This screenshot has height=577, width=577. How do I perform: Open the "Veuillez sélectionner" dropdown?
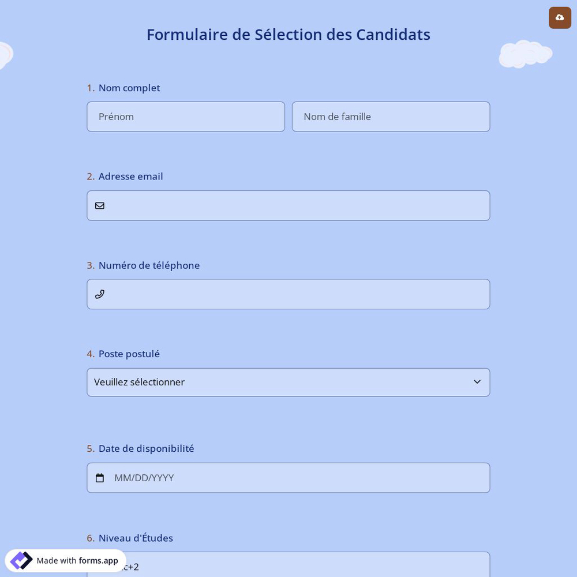pos(288,382)
